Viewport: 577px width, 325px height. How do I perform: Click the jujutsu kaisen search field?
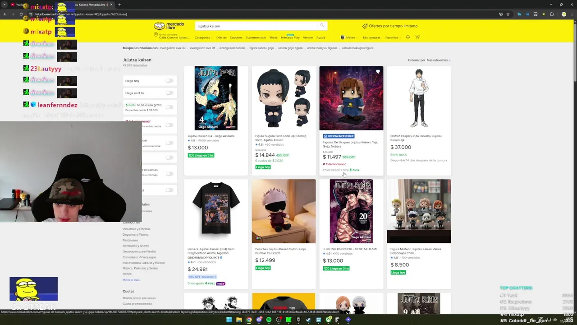point(257,26)
